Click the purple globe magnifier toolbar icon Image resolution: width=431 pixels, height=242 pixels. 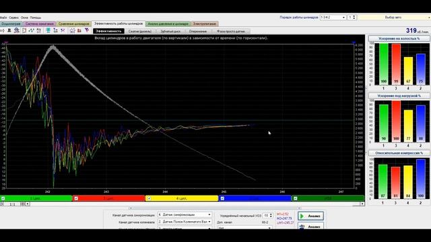pyautogui.click(x=17, y=30)
